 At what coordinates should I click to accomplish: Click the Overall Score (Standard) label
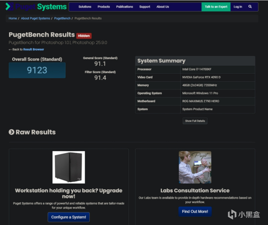click(37, 59)
